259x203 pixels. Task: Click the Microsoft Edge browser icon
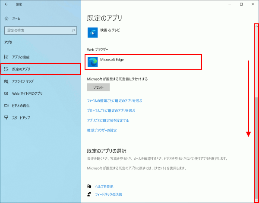92,62
